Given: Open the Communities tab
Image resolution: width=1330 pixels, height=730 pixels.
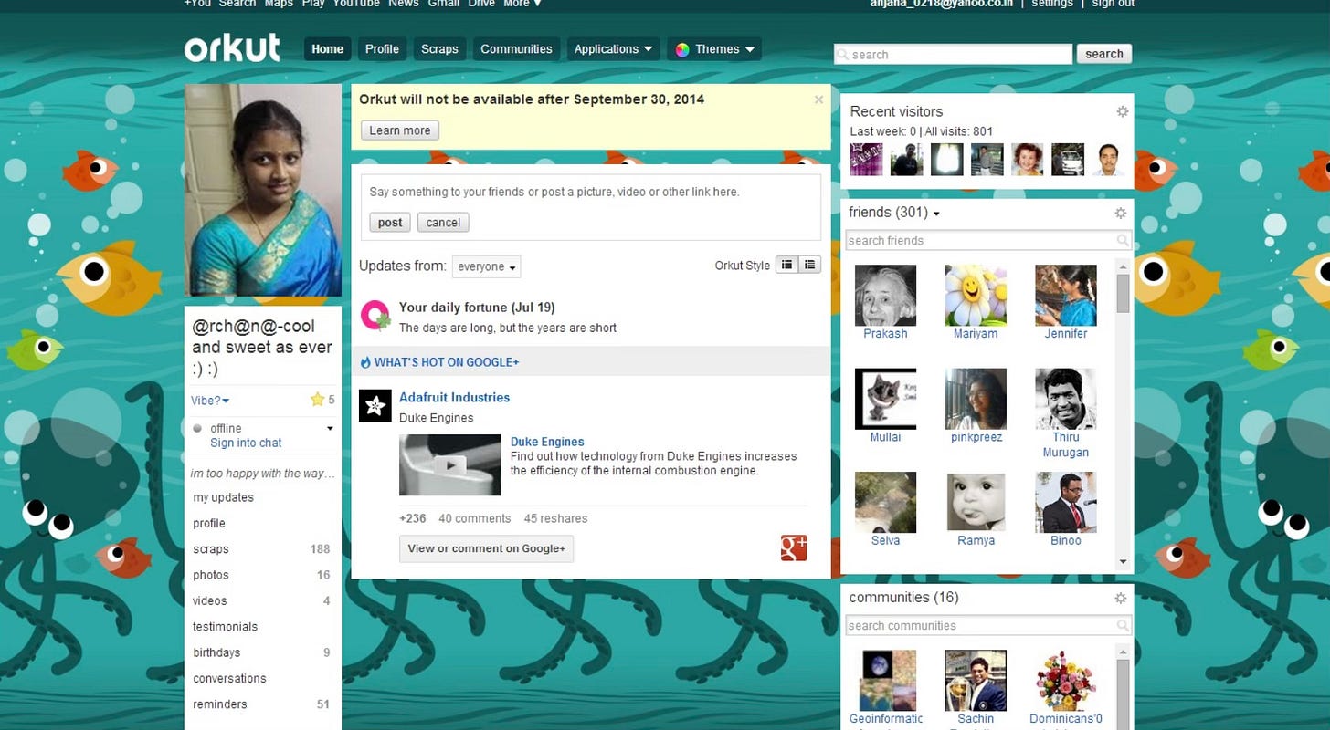Looking at the screenshot, I should (x=516, y=49).
